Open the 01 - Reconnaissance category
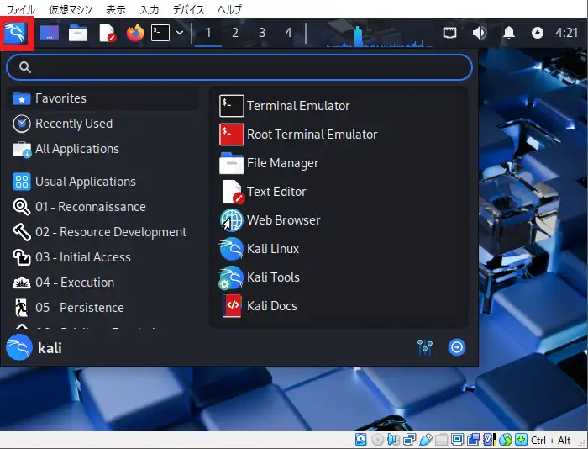This screenshot has width=588, height=449. point(102,207)
